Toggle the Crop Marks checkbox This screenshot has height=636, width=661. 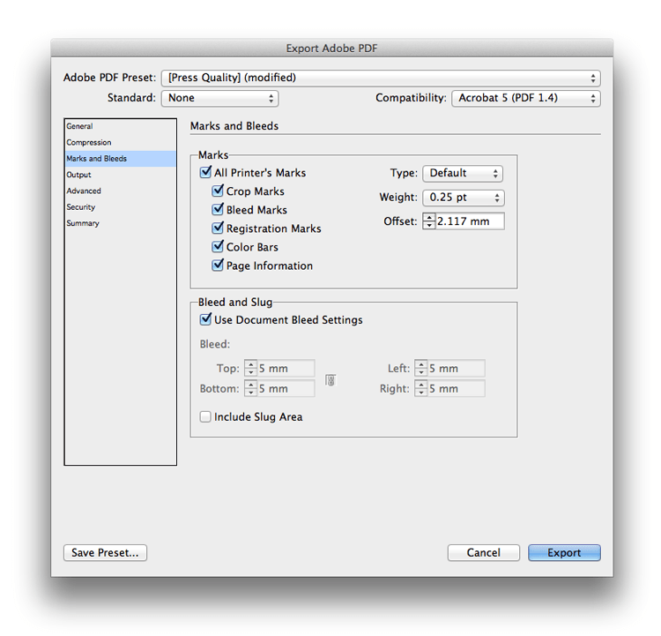click(x=218, y=191)
